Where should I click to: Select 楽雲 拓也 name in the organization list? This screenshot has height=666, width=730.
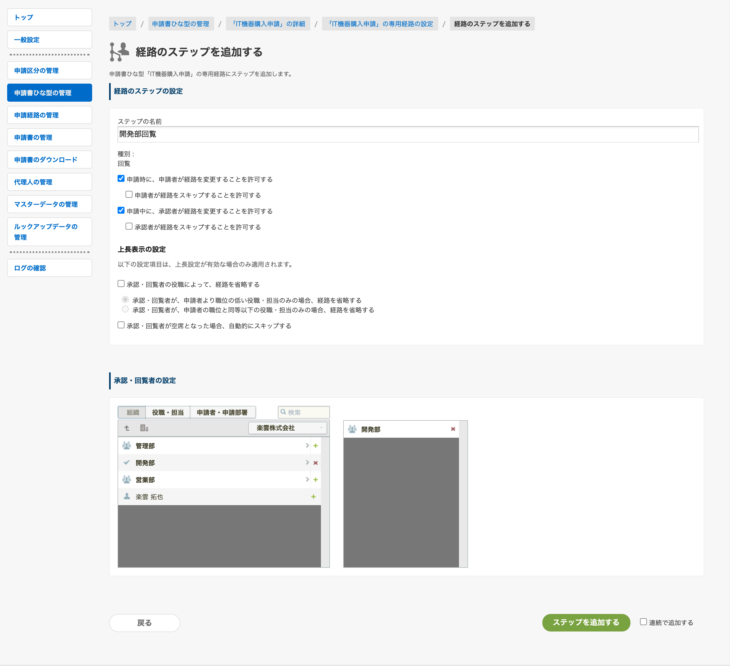click(x=149, y=497)
